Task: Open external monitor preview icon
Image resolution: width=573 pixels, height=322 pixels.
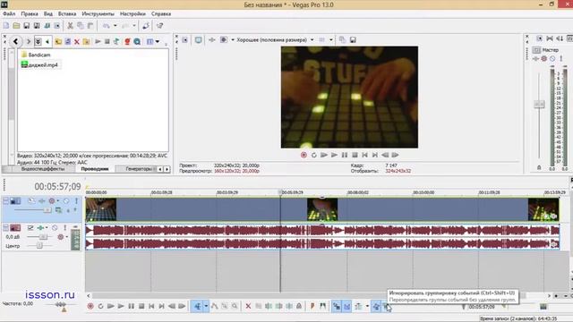Action: (198, 39)
